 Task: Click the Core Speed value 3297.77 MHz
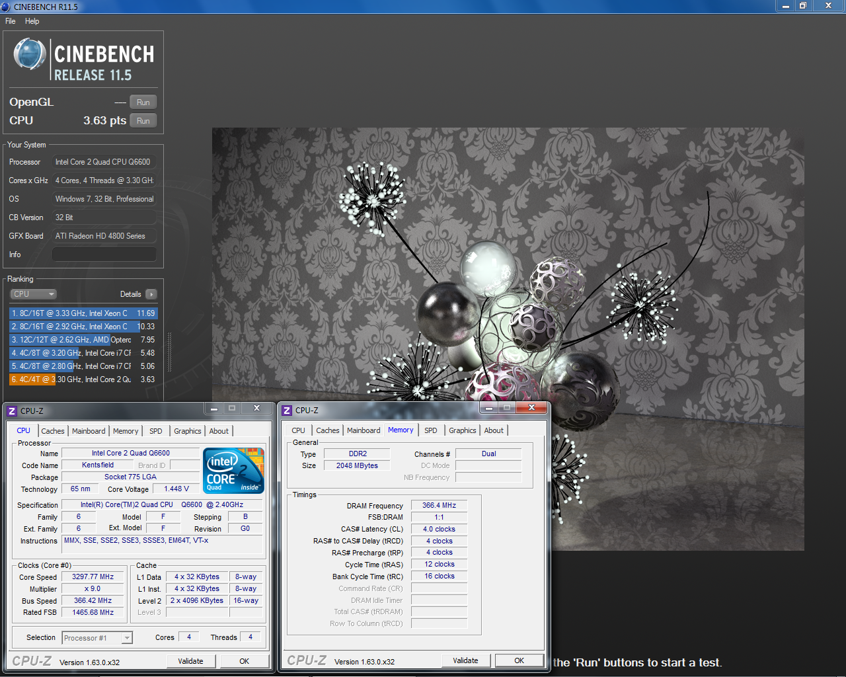(93, 577)
